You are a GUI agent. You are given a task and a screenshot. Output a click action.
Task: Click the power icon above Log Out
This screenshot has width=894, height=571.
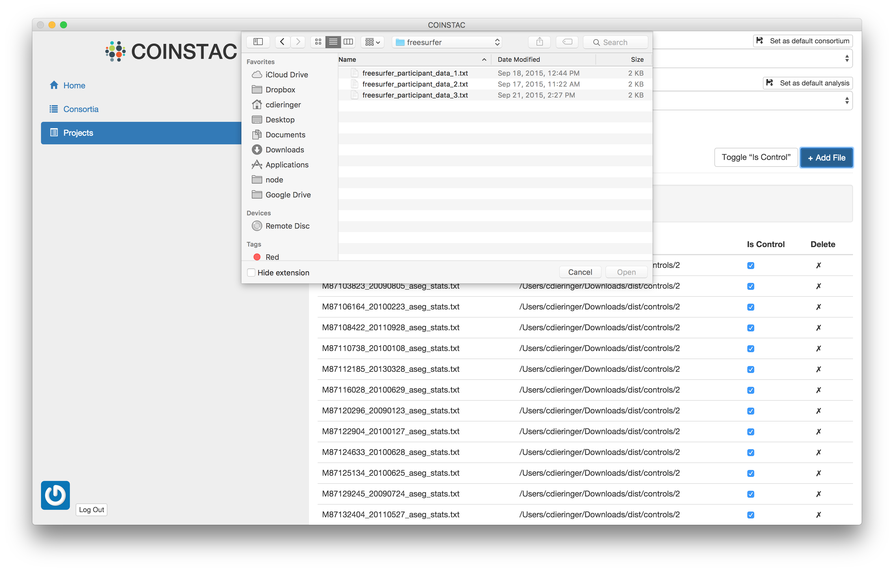pos(55,495)
